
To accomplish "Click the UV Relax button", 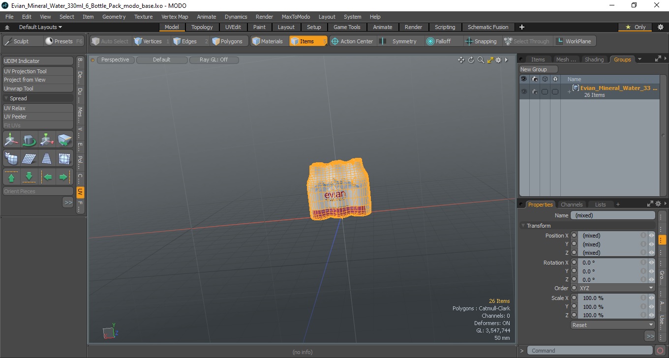I will (38, 108).
